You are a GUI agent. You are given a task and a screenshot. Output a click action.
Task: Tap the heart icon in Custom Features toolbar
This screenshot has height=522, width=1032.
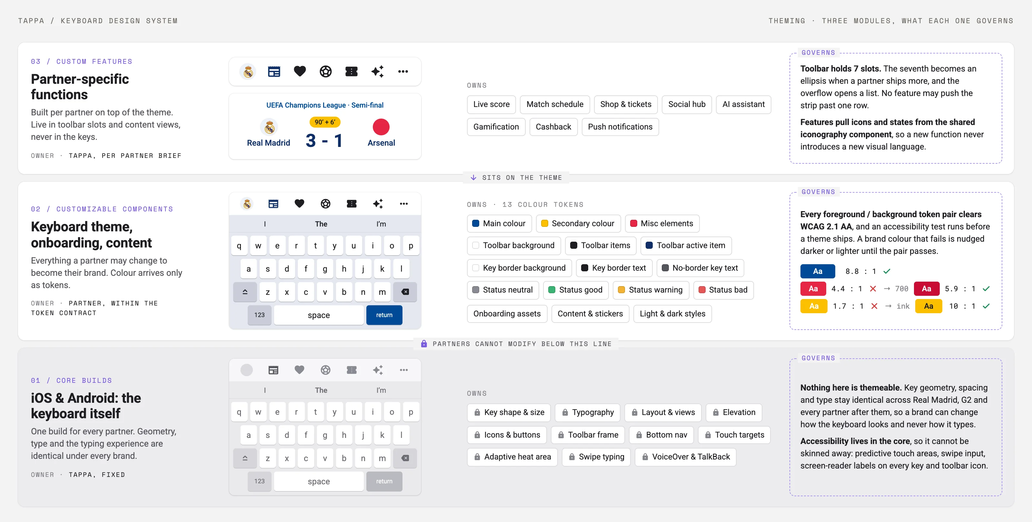(x=300, y=71)
